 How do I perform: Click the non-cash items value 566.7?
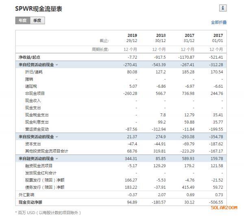tap(161, 93)
